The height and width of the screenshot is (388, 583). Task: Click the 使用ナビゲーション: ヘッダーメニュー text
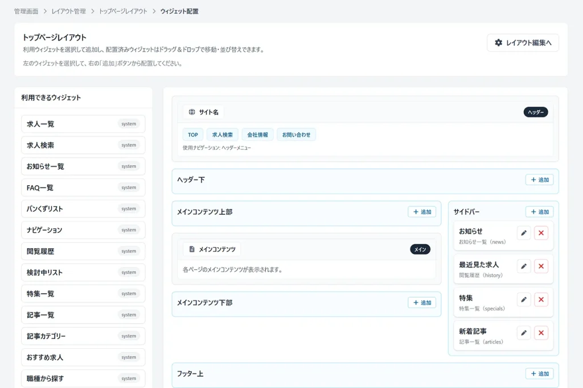[x=217, y=148]
